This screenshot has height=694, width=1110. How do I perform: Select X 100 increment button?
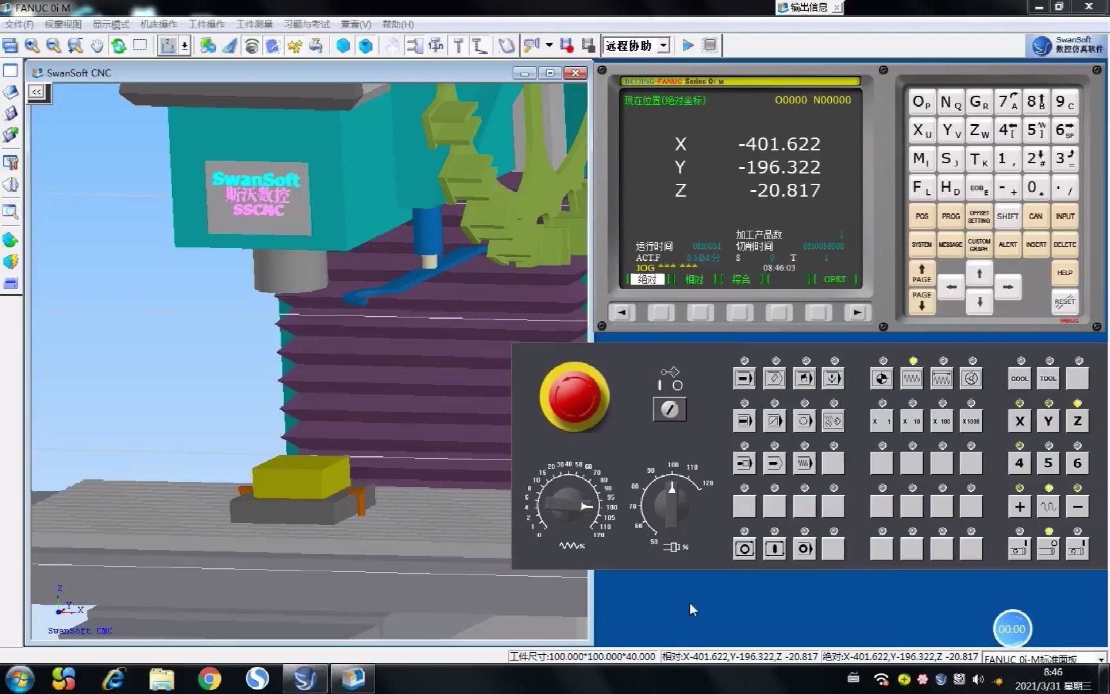[942, 421]
